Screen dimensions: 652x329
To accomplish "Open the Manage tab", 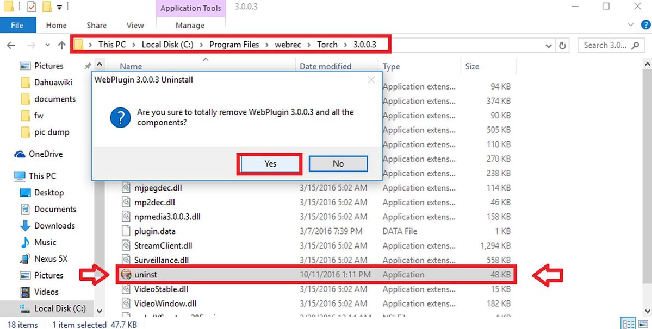I will coord(190,26).
